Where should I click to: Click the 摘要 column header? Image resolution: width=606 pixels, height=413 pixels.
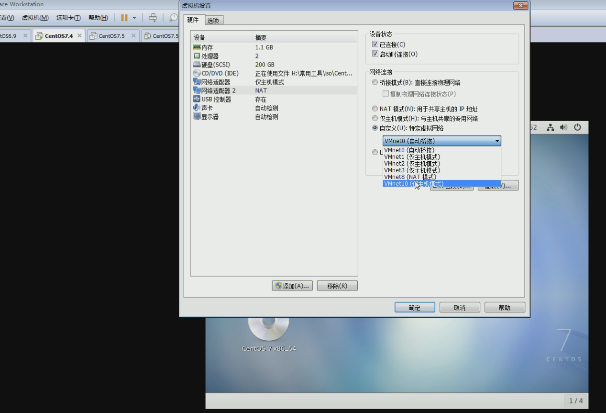305,37
